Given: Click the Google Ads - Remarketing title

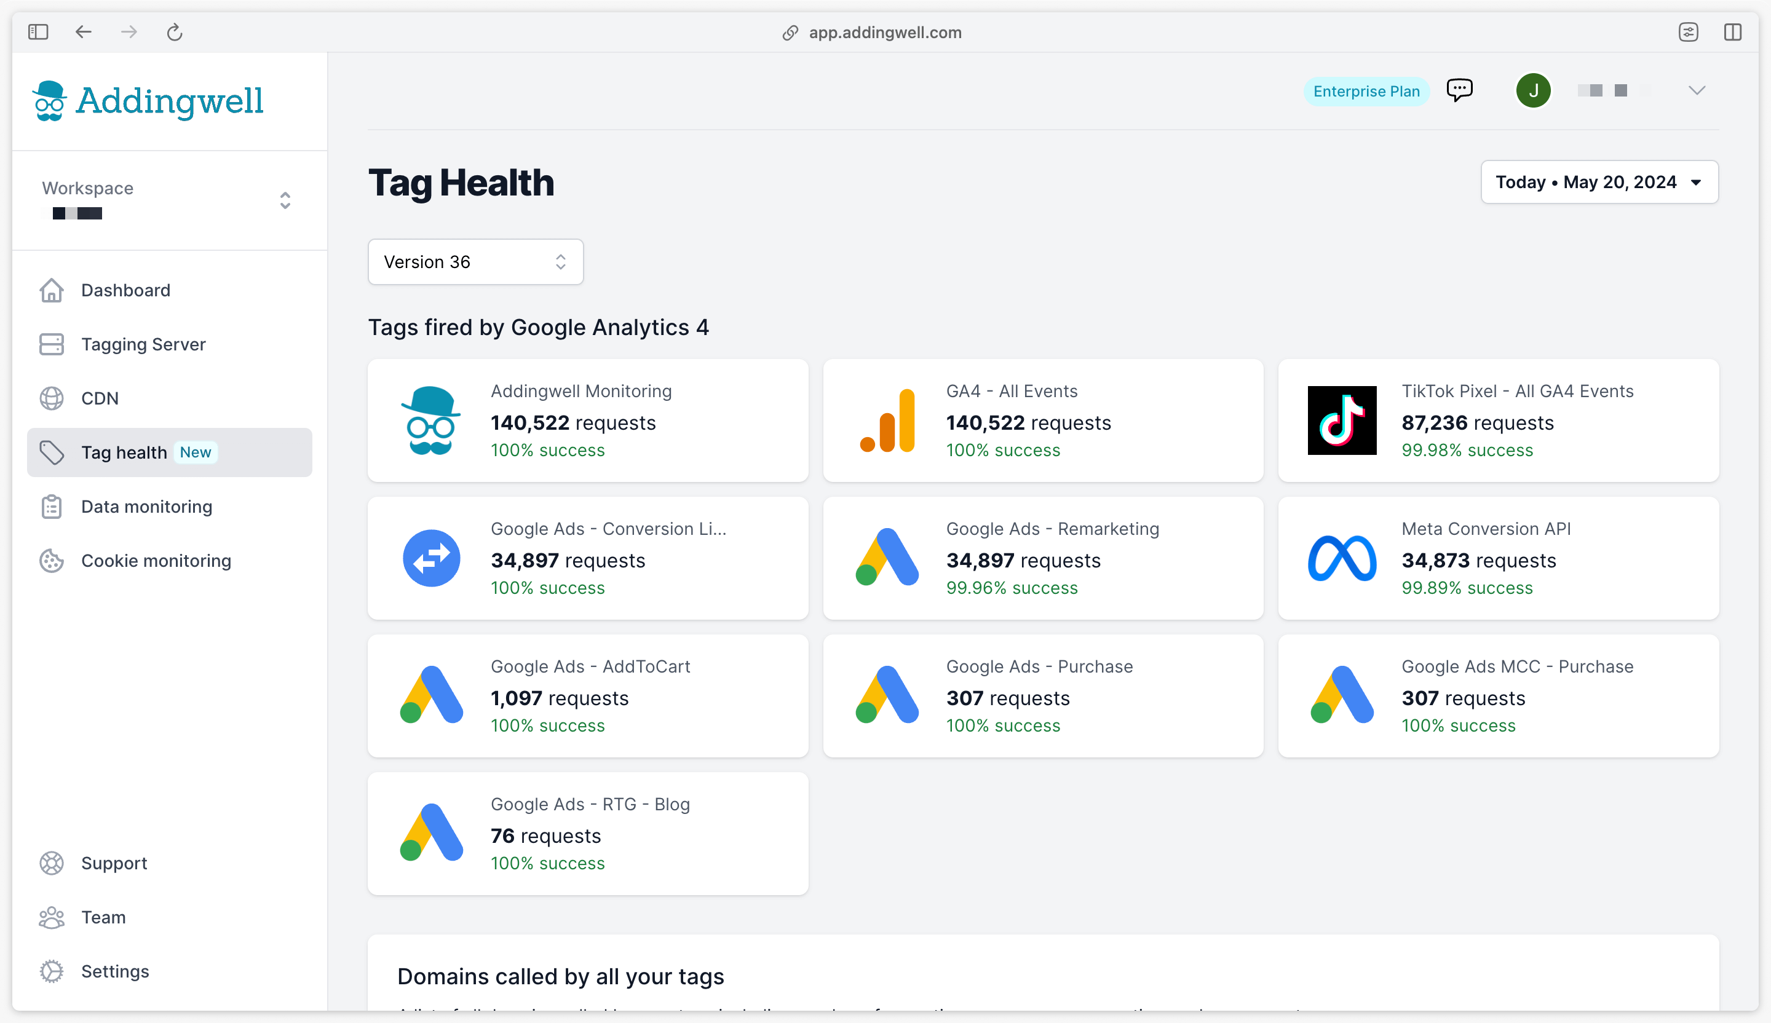Looking at the screenshot, I should coord(1052,529).
